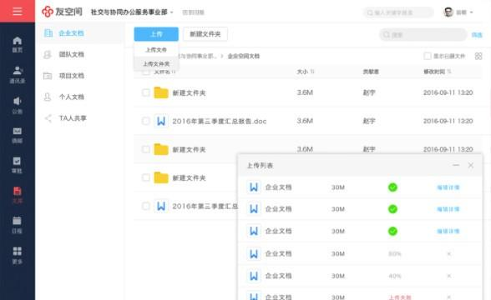The height and width of the screenshot is (300, 491).
Task: Select 项目文档 in left navigation
Action: point(72,76)
